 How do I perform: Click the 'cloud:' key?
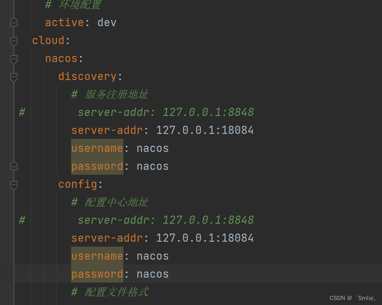(x=51, y=41)
